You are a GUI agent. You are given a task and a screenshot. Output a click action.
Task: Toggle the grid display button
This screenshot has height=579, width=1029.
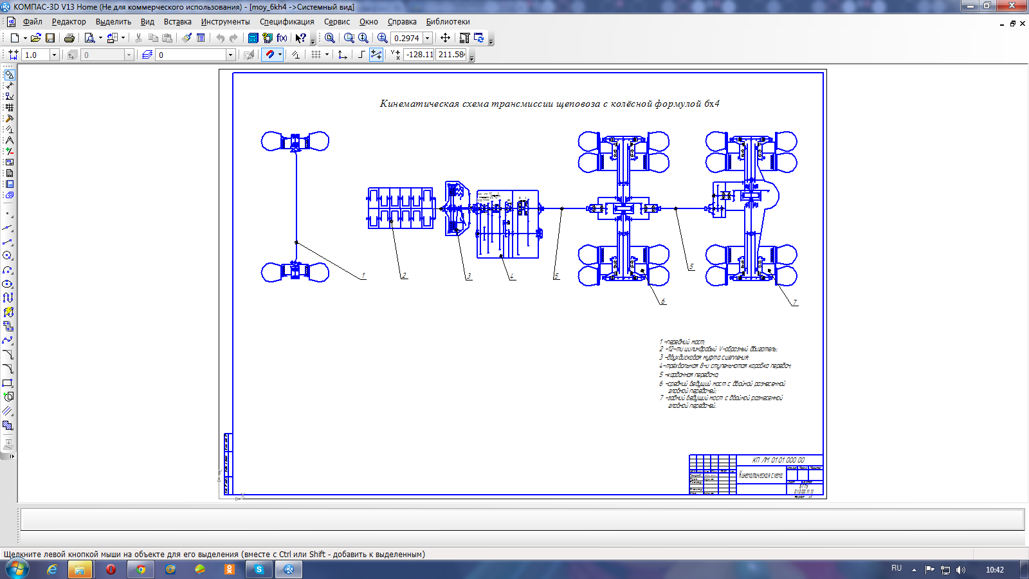point(316,55)
